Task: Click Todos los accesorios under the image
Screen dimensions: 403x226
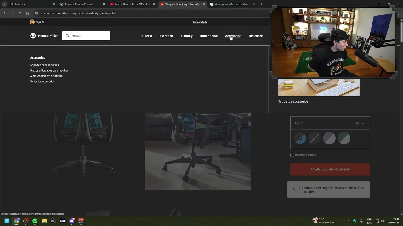Action: [x=293, y=101]
